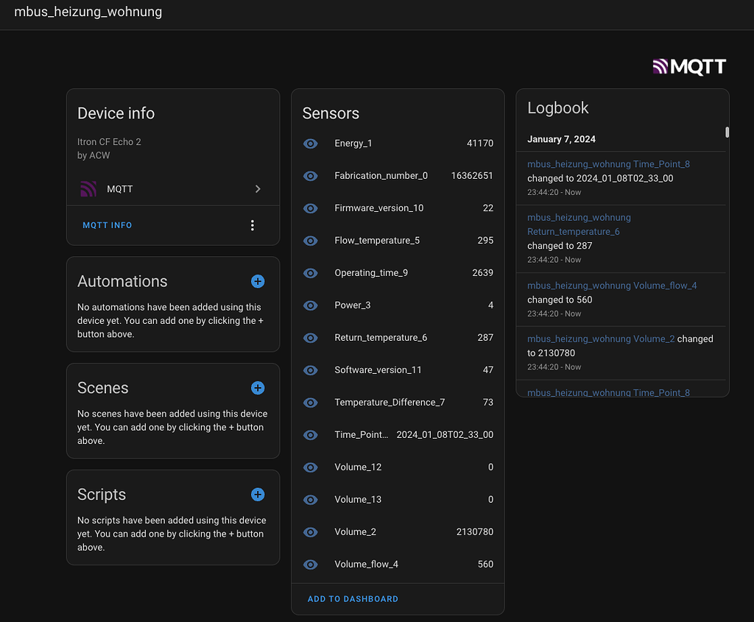The width and height of the screenshot is (754, 622).
Task: Click the ADD TO DASHBOARD button
Action: point(353,598)
